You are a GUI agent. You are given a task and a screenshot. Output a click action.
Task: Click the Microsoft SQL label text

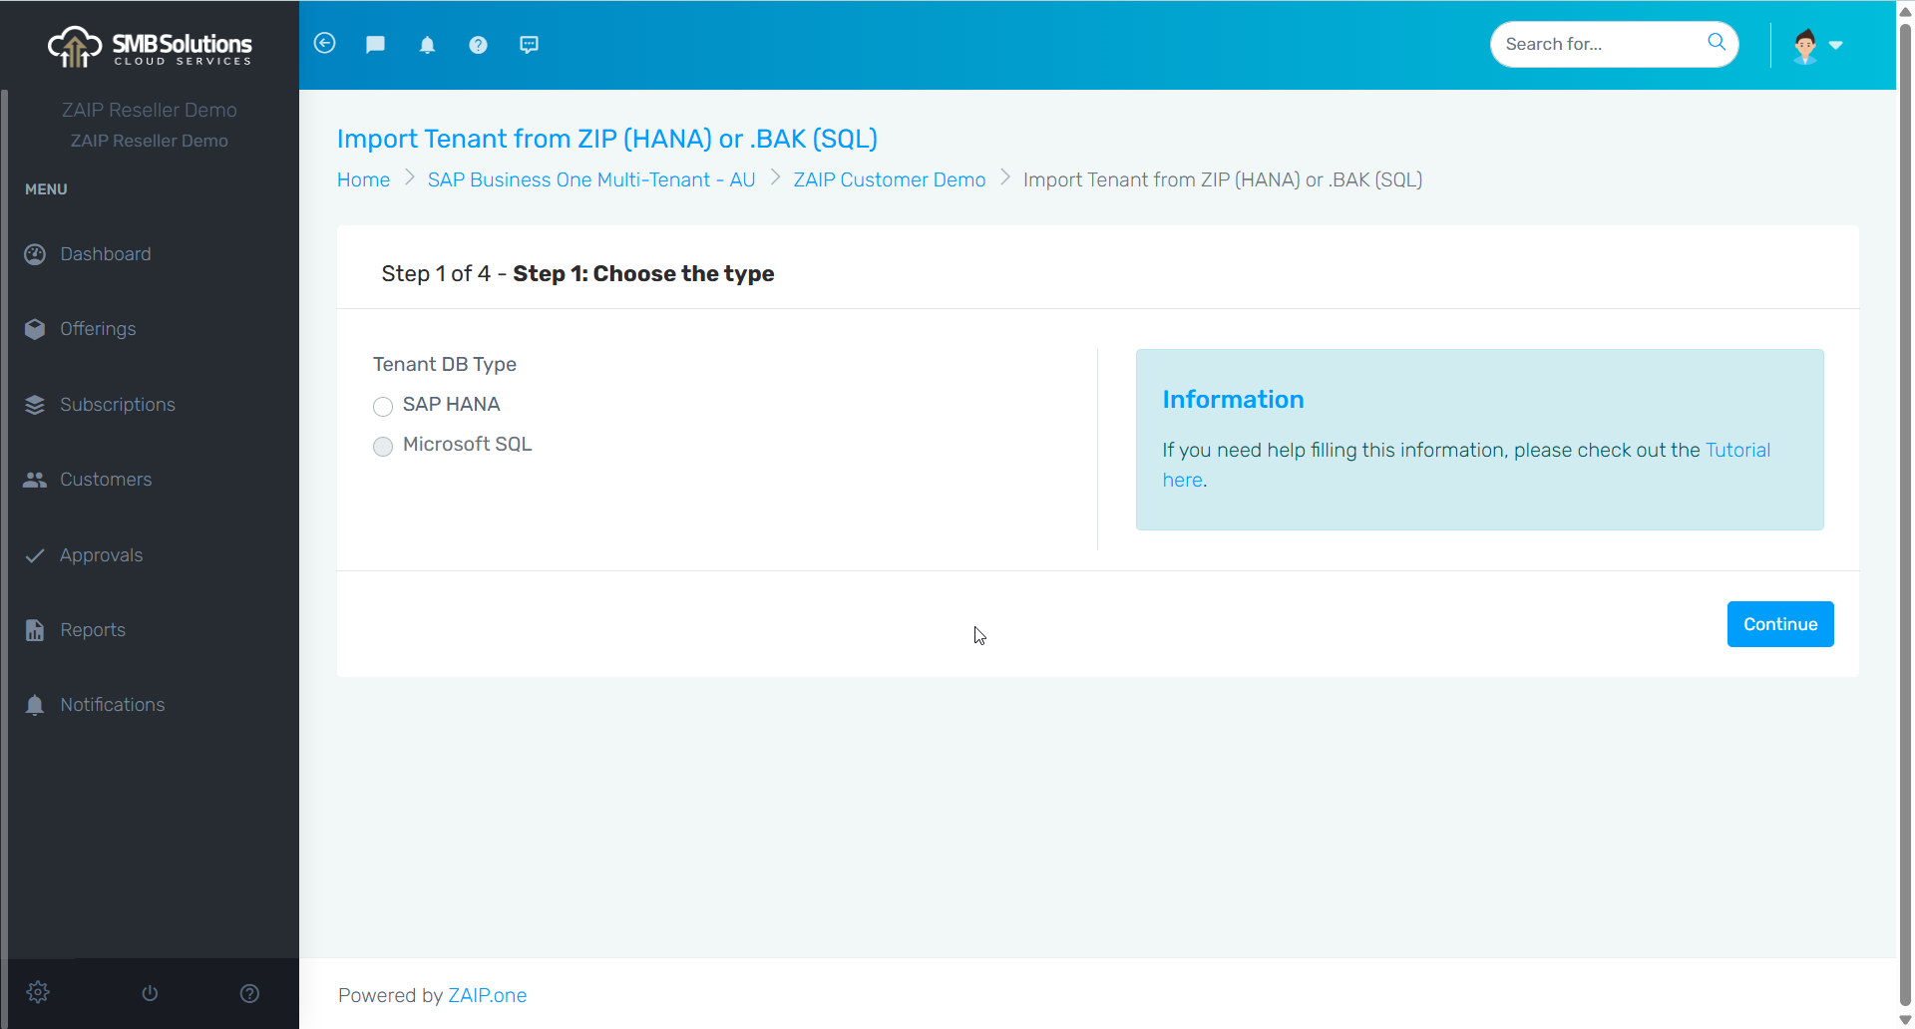468,444
